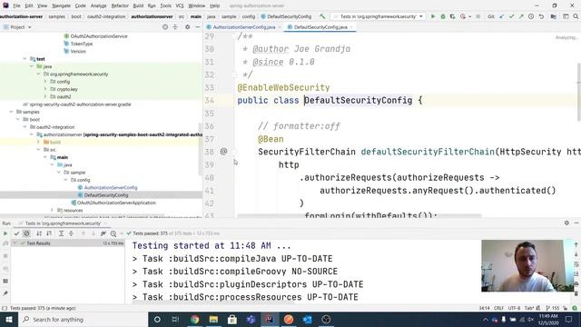The image size is (581, 327).
Task: Click the 34:14 line:column indicator
Action: [x=484, y=308]
